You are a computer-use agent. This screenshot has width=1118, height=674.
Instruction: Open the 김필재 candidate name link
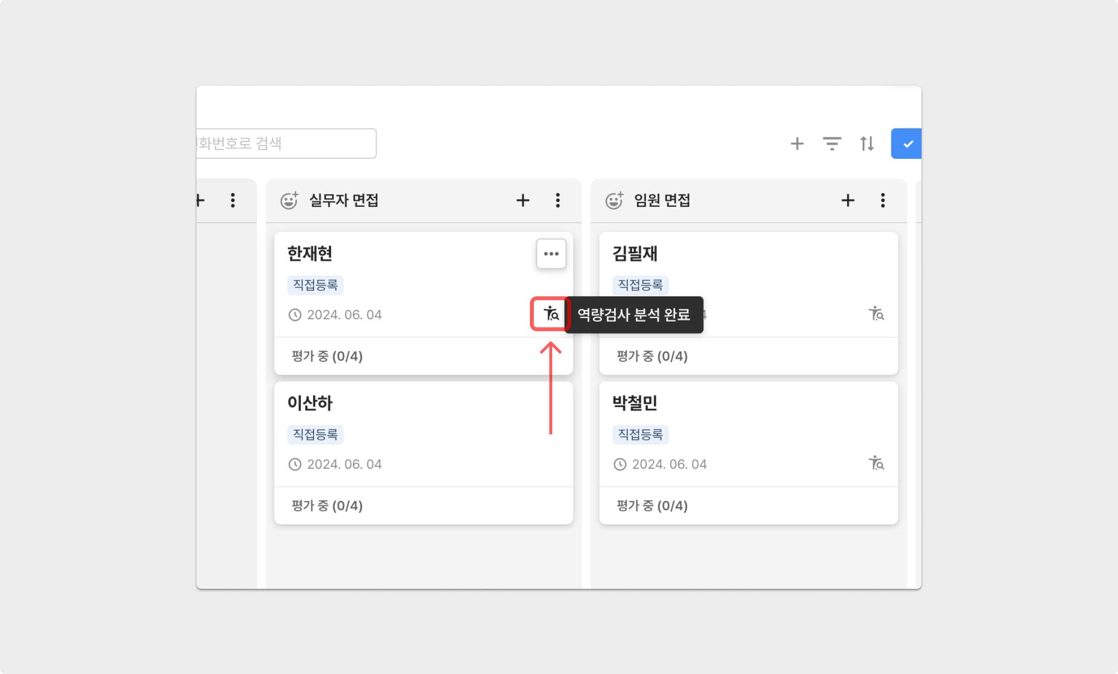pyautogui.click(x=635, y=254)
